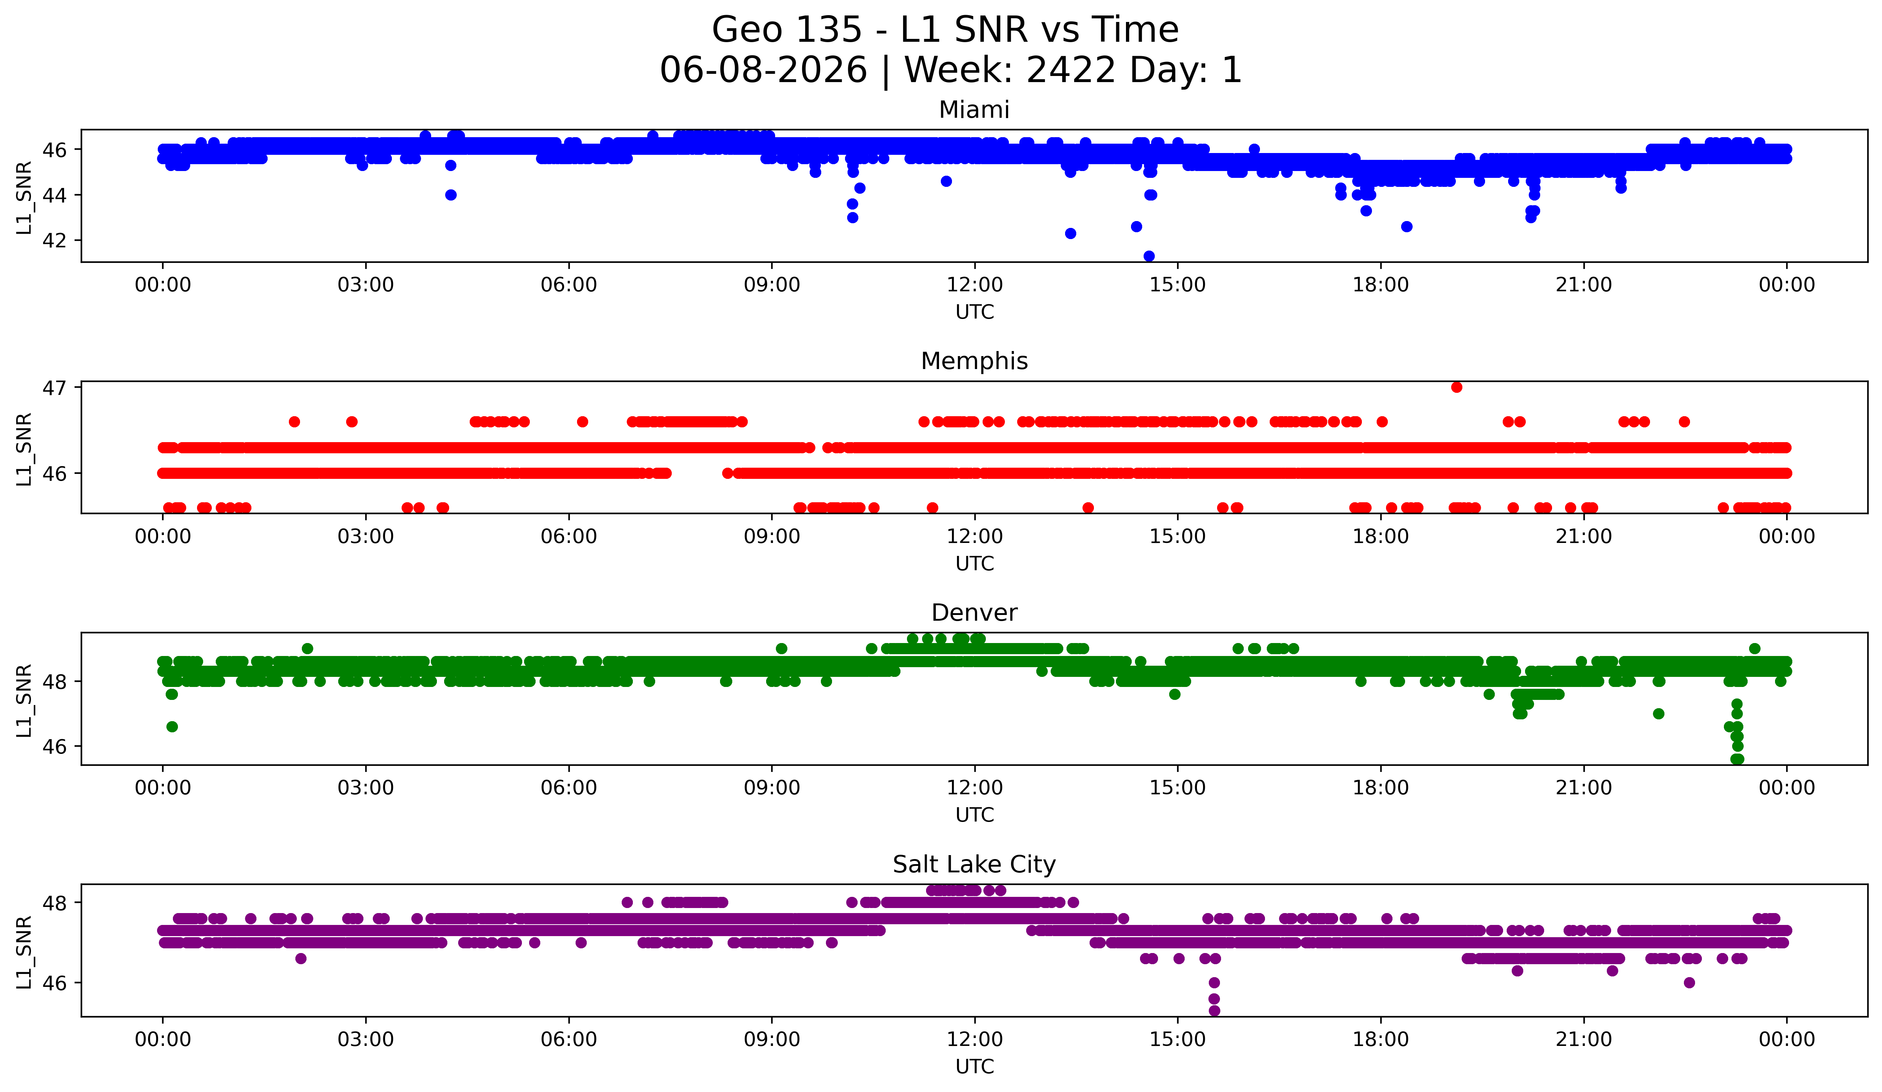Click the UTC axis label under Miami plot
This screenshot has height=1092, width=1882.
(974, 312)
